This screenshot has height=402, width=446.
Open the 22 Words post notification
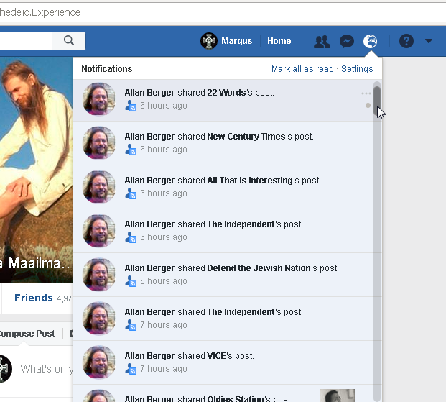point(223,100)
